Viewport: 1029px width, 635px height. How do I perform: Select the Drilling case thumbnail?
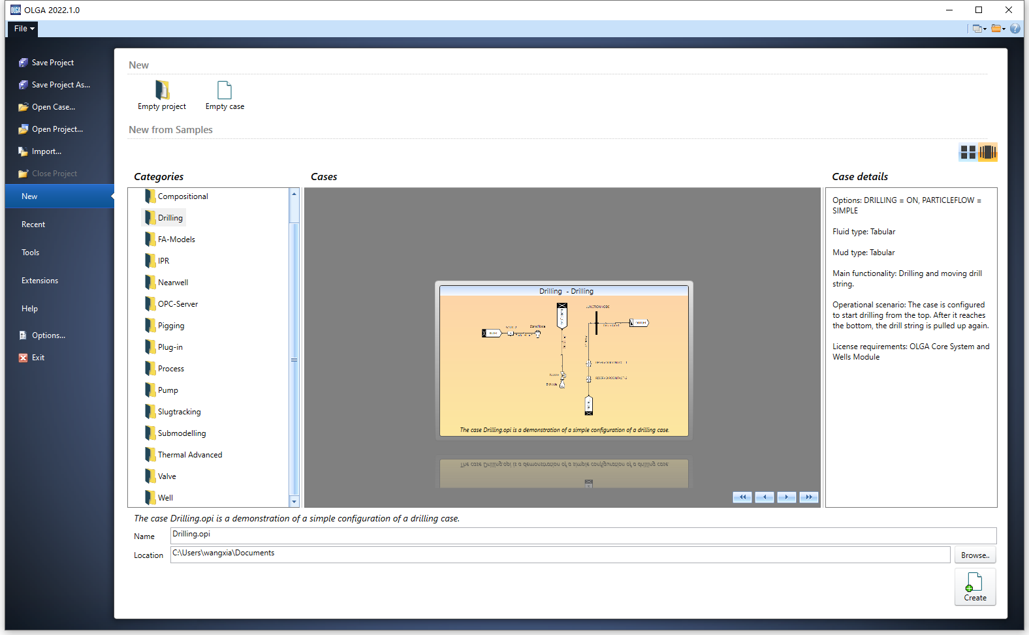pyautogui.click(x=563, y=360)
